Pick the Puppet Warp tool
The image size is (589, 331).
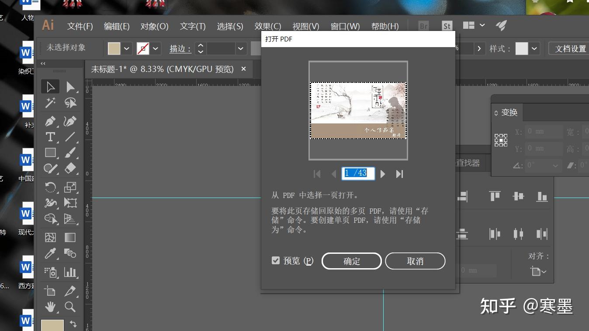pos(50,203)
